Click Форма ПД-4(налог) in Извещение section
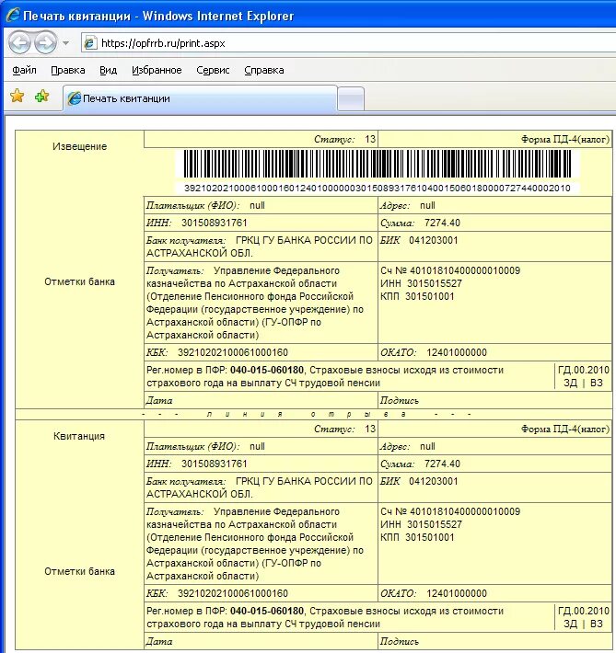Viewport: 616px width, 653px height. pyautogui.click(x=565, y=140)
